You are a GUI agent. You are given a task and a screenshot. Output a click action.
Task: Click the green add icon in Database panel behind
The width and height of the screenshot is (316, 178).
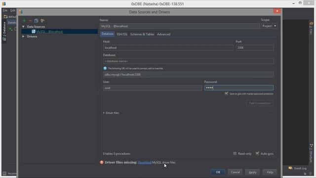10,30
